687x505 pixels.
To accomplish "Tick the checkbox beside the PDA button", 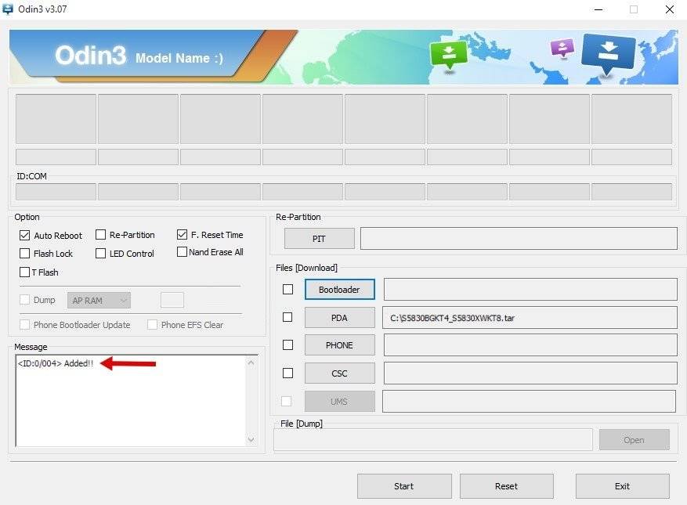I will click(287, 317).
